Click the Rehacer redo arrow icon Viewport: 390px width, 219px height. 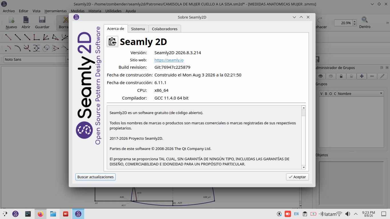pos(320,20)
